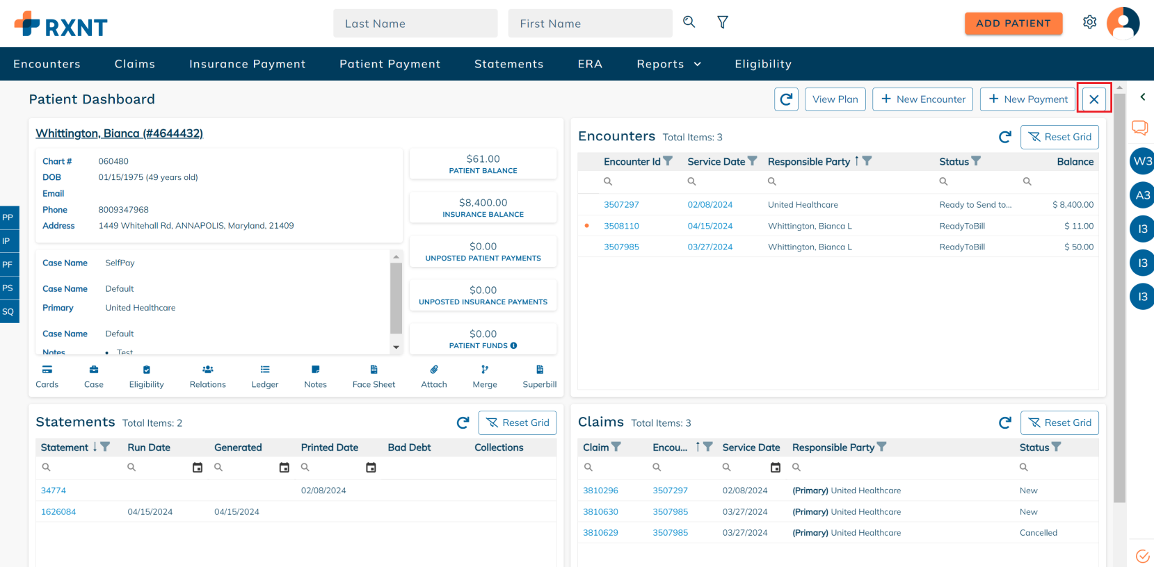
Task: Open Run Date calendar picker in Statements
Action: pyautogui.click(x=198, y=468)
